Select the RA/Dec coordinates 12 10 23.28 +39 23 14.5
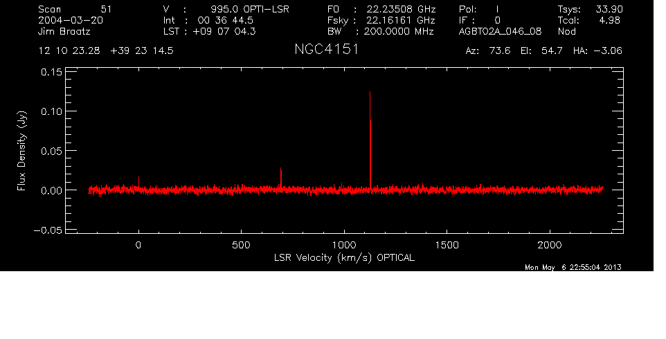The height and width of the screenshot is (339, 666). 106,51
